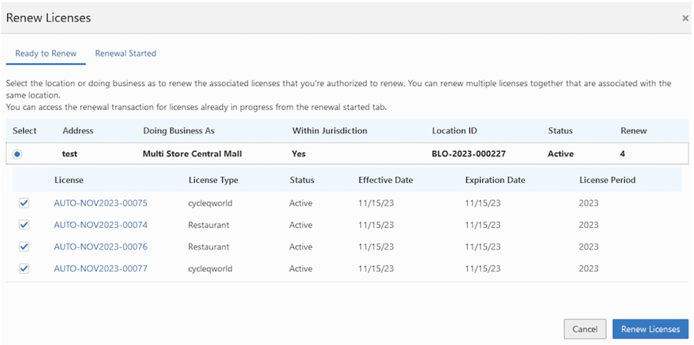Viewport: 694px width, 345px height.
Task: Open license AUTO-NOV2023-00077
Action: coord(101,268)
